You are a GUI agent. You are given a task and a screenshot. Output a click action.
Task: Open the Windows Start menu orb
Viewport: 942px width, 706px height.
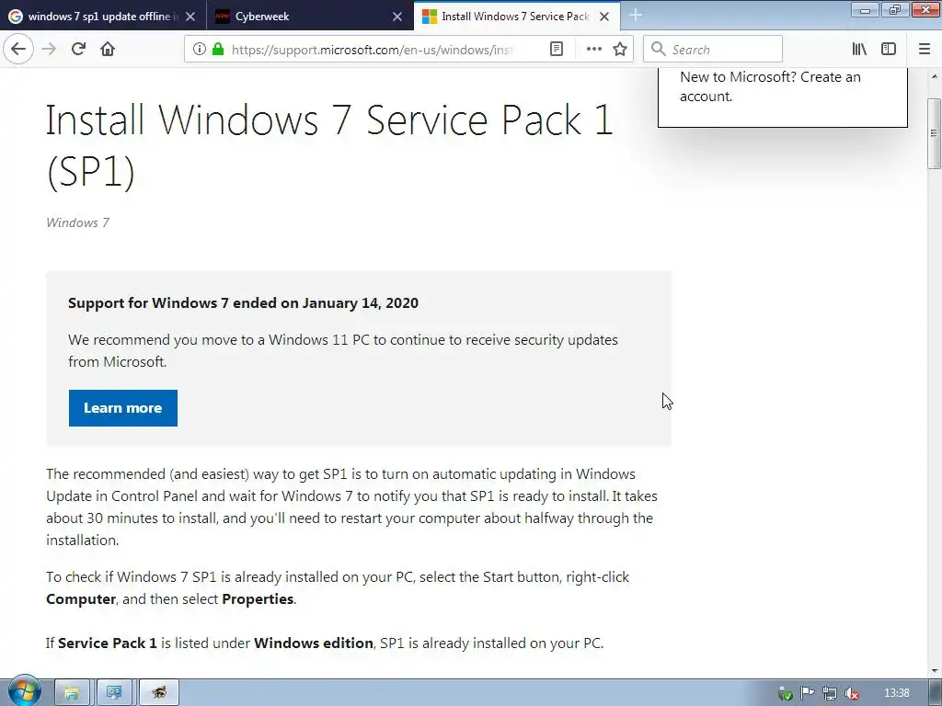click(25, 691)
